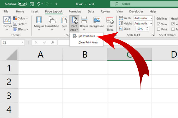Open the Review tab
Viewport: 178px width, 118px height.
(105, 12)
